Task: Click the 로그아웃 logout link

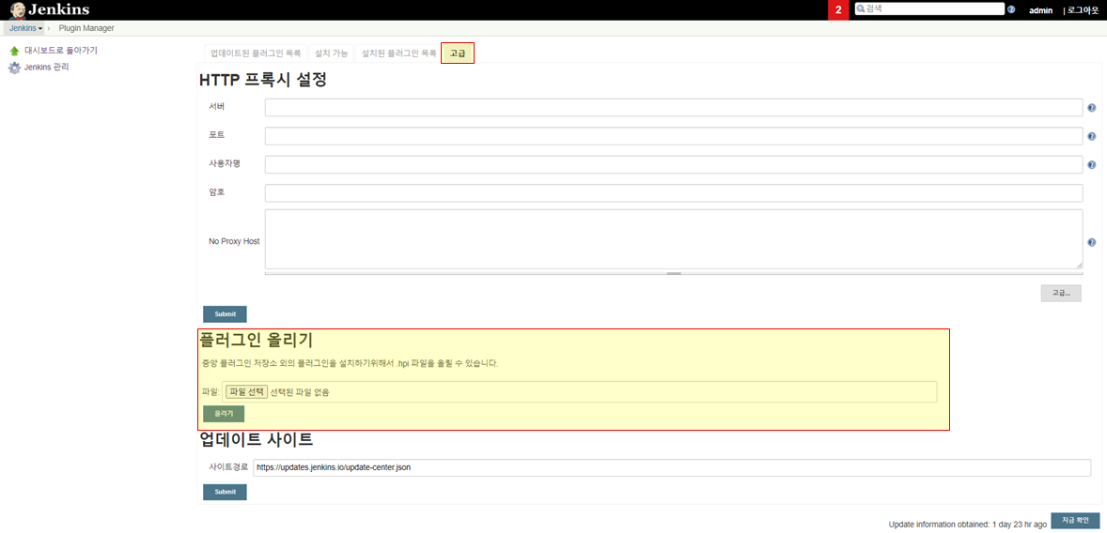Action: click(x=1083, y=10)
